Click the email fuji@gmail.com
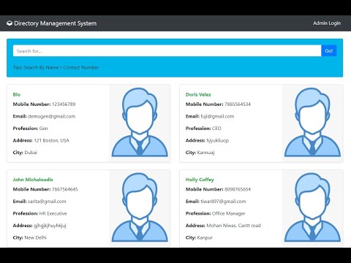This screenshot has height=263, width=351. (x=217, y=116)
